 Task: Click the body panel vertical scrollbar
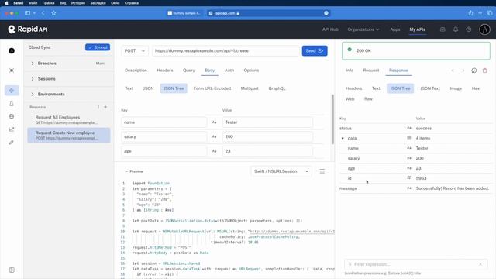[332, 119]
